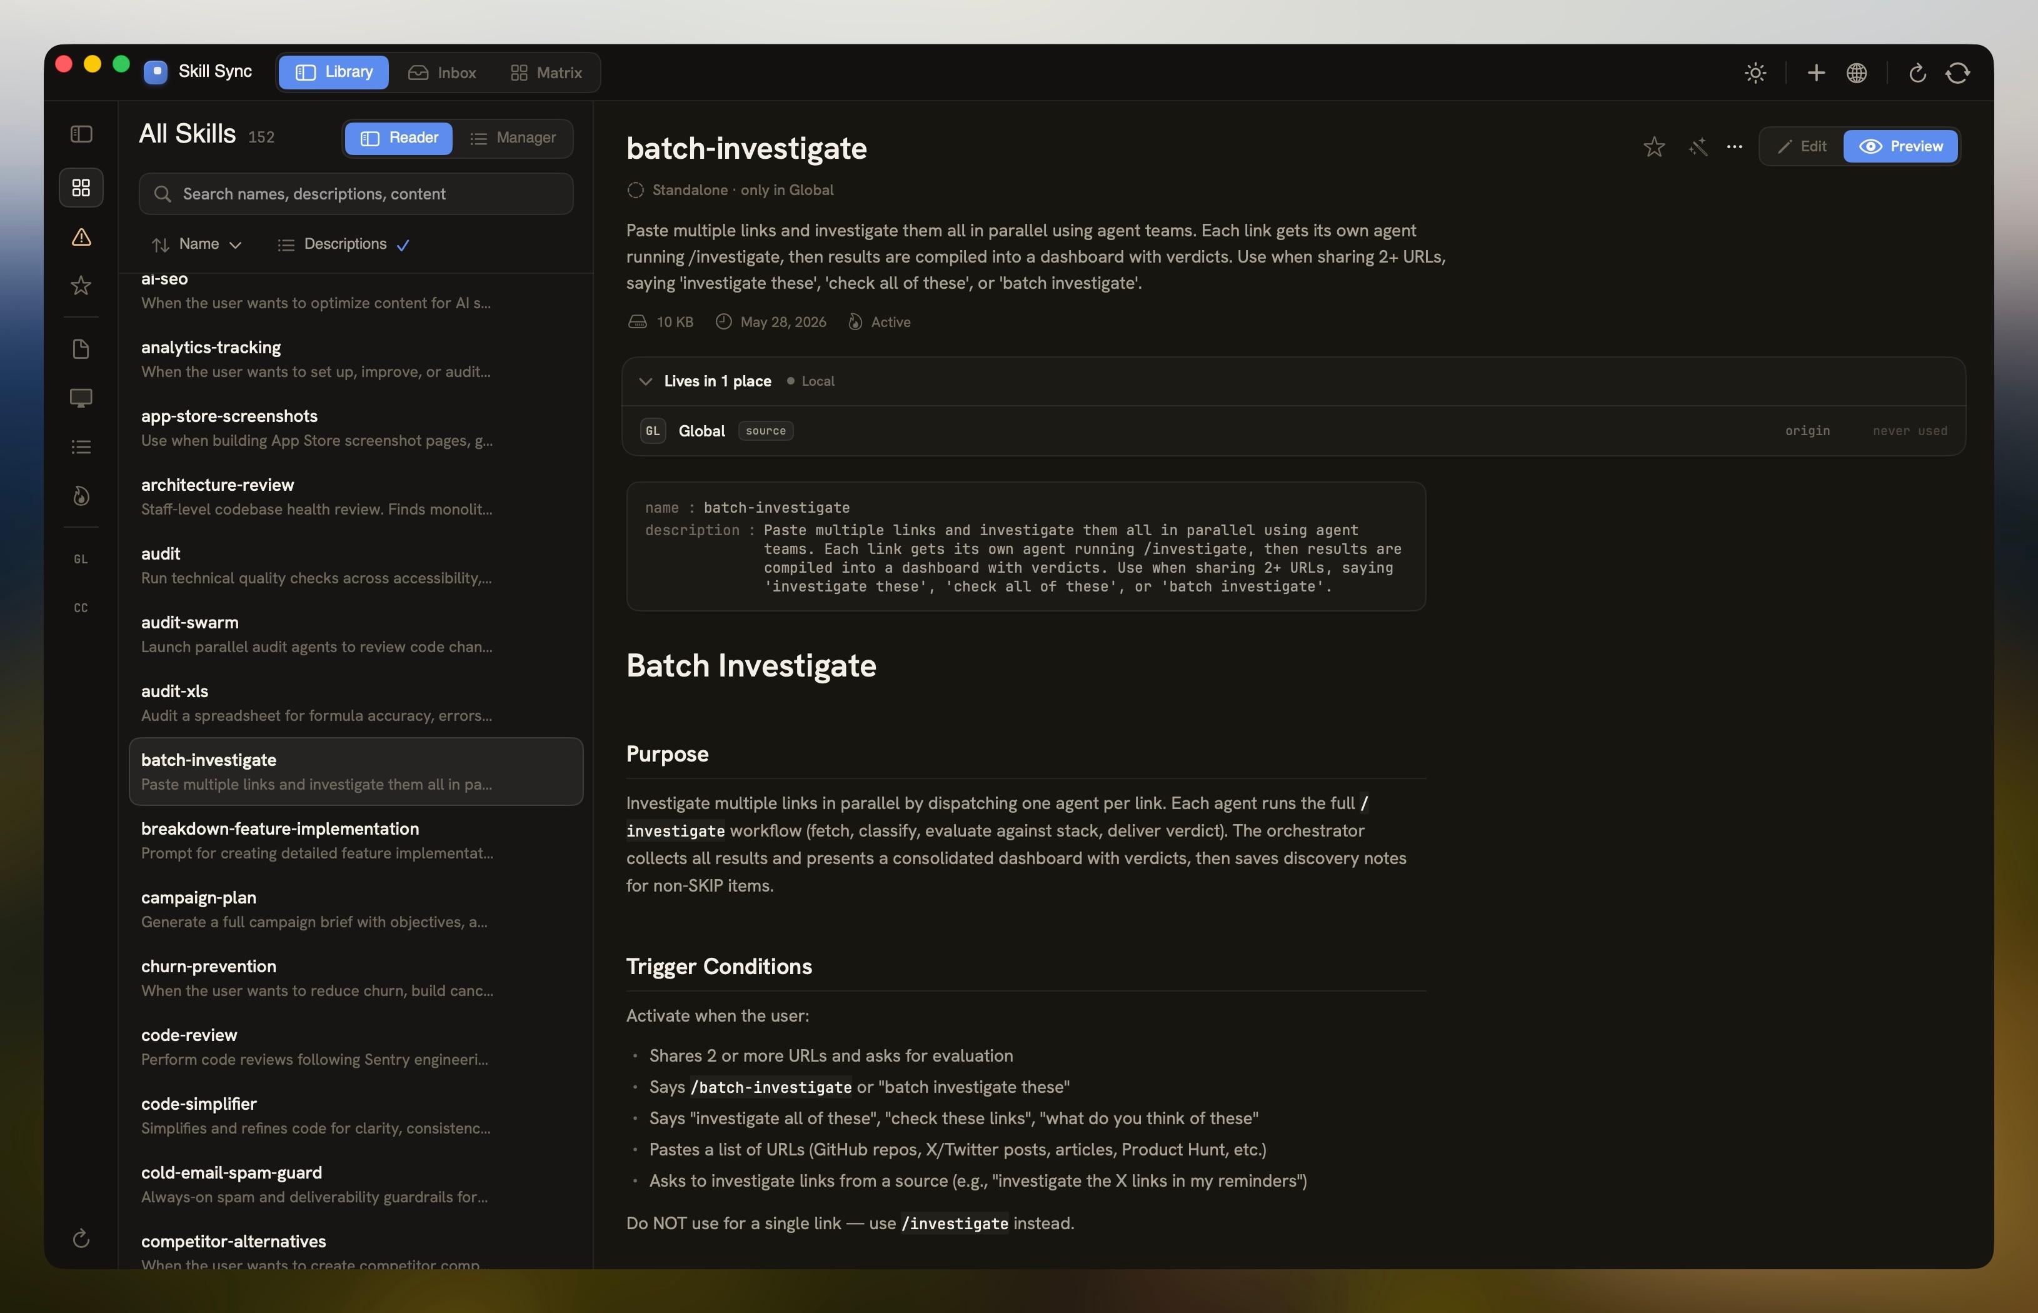Toggle the Descriptions checkmark option
This screenshot has width=2038, height=1313.
(x=344, y=244)
